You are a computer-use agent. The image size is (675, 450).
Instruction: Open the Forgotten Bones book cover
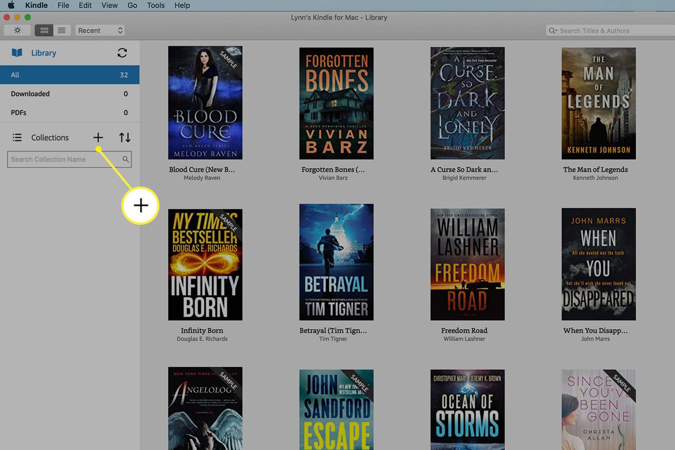[337, 103]
